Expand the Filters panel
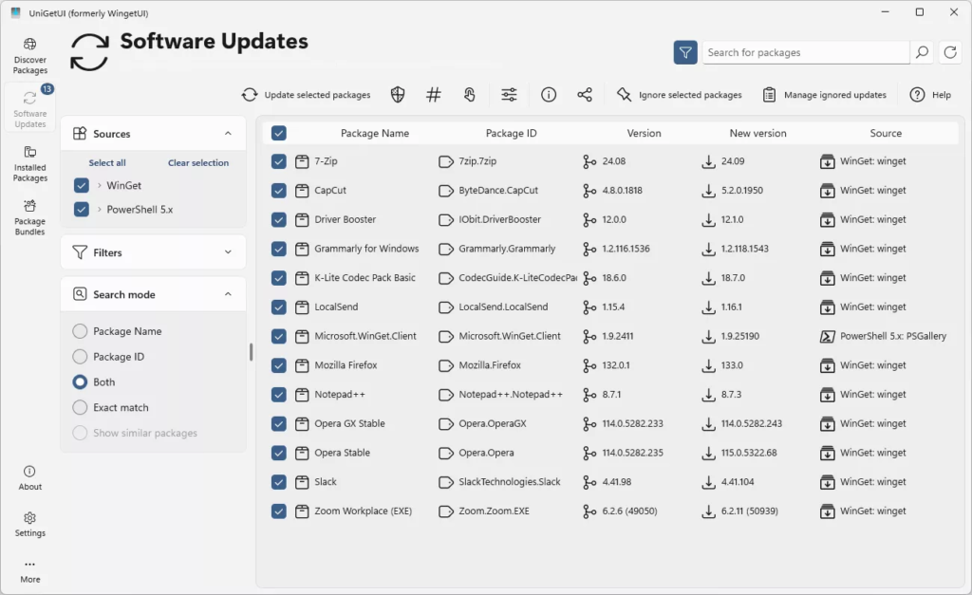Viewport: 972px width, 595px height. click(228, 253)
